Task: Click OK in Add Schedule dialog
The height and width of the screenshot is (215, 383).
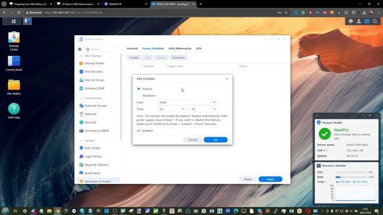Action: (x=215, y=140)
